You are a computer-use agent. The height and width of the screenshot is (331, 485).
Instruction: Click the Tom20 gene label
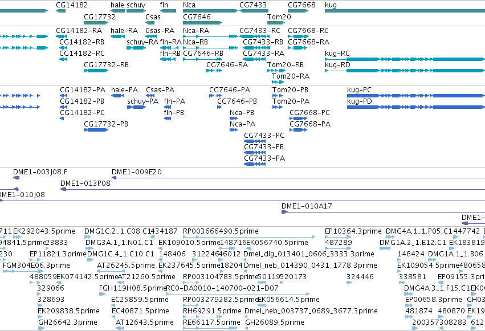(x=279, y=17)
